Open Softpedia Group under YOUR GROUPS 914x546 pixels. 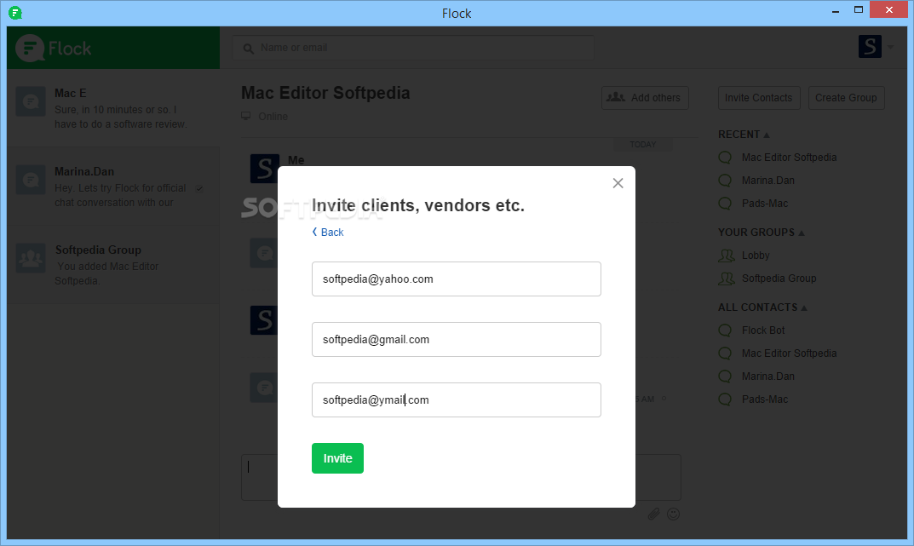[779, 279]
